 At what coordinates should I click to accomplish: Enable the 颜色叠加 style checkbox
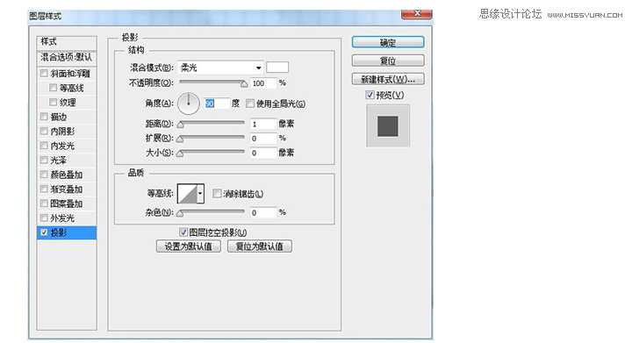click(x=44, y=175)
